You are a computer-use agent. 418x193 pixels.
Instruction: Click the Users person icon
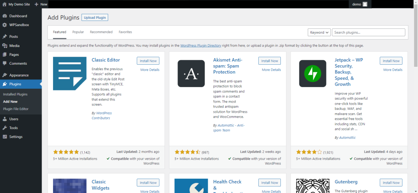[x=4, y=119]
